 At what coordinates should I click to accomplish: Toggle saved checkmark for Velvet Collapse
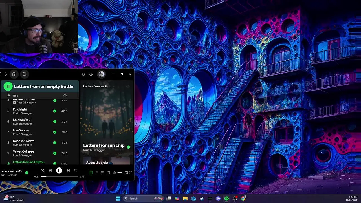[55, 153]
